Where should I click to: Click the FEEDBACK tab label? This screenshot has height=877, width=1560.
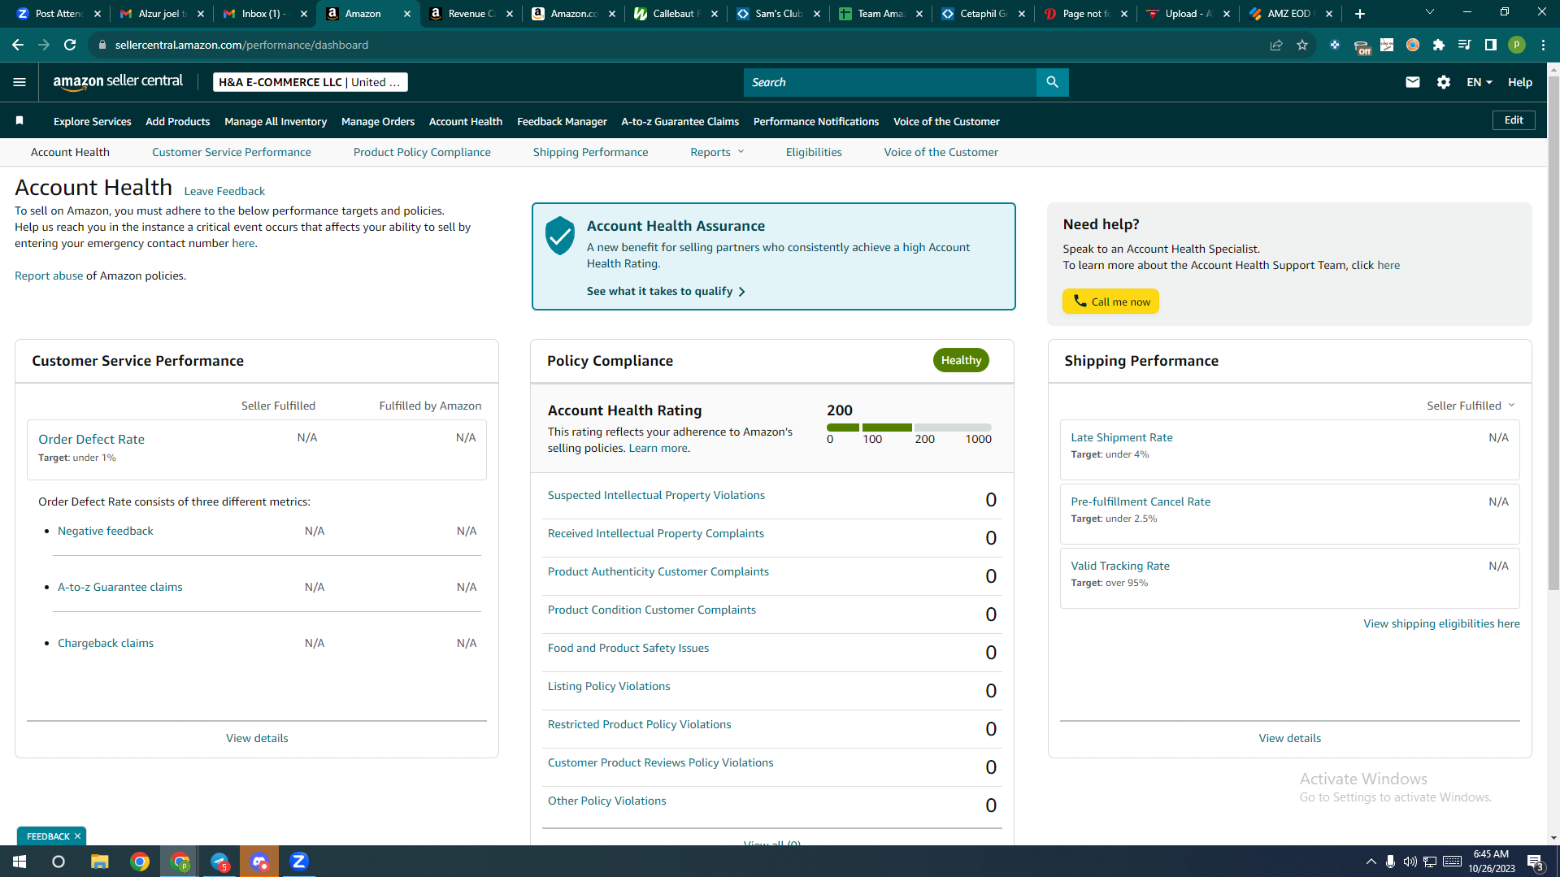pyautogui.click(x=48, y=836)
